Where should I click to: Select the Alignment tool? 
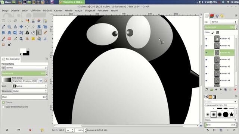27,27
